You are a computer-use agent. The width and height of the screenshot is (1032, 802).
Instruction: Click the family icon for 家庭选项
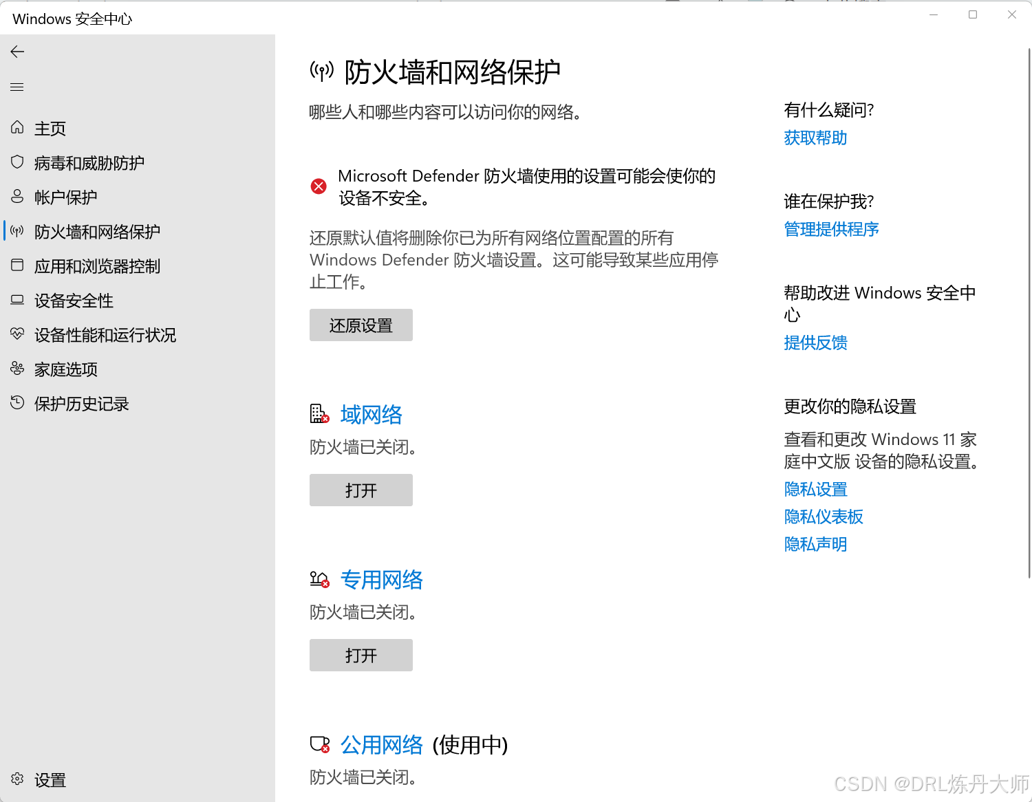17,369
